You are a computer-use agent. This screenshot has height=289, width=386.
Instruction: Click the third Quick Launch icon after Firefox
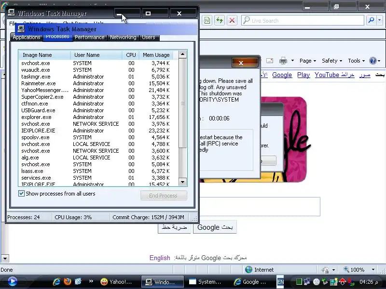tap(78, 282)
